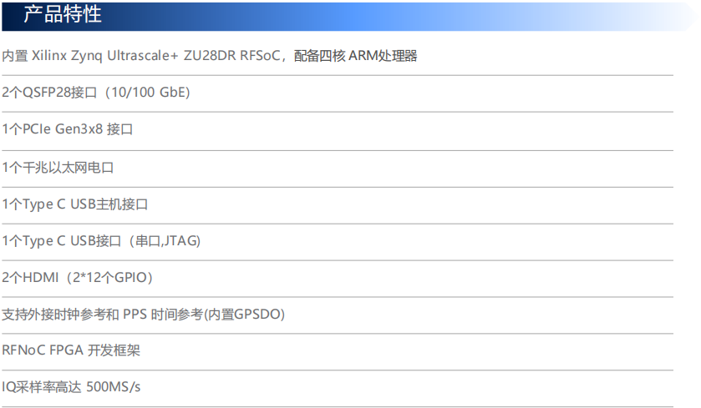The image size is (701, 408).
Task: Click the 500MS/s value
Action: (113, 386)
